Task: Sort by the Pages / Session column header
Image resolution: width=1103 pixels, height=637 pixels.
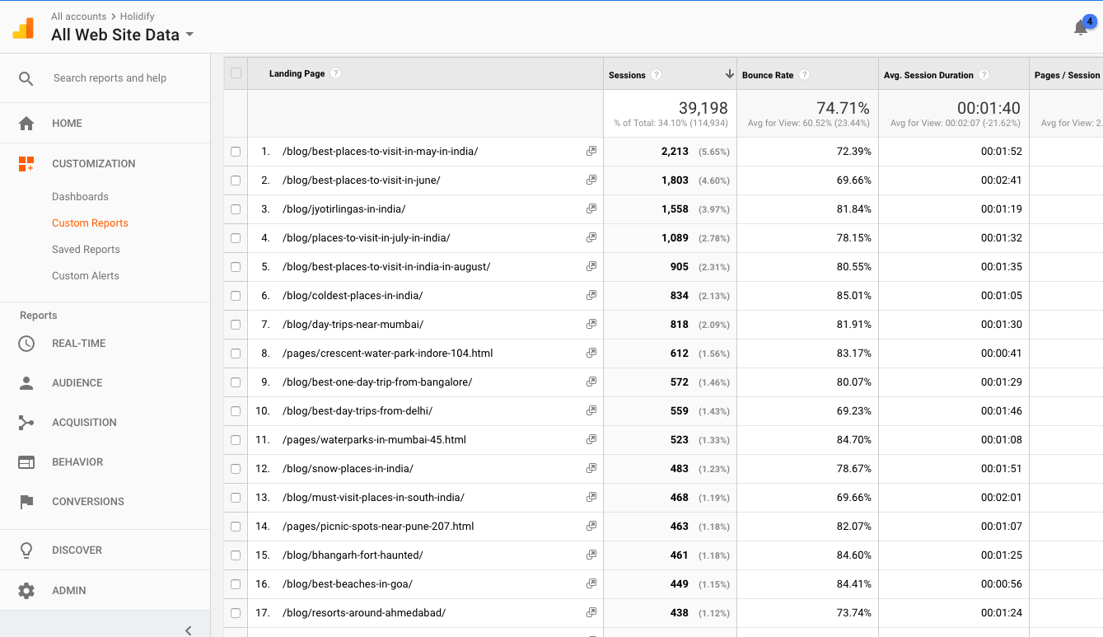Action: tap(1067, 75)
